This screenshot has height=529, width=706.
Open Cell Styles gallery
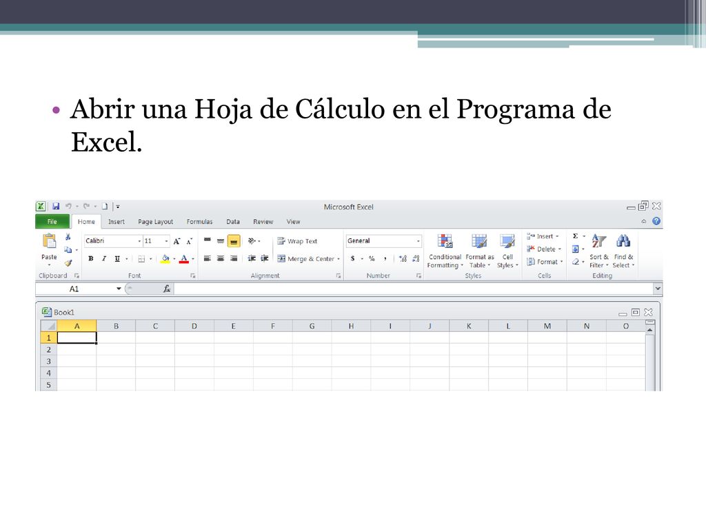(x=507, y=251)
